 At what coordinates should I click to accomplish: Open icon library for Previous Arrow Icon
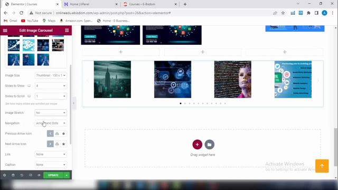tap(63, 134)
